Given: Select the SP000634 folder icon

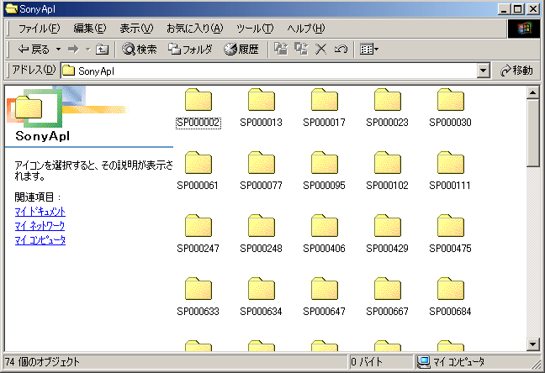Looking at the screenshot, I should click(x=262, y=289).
